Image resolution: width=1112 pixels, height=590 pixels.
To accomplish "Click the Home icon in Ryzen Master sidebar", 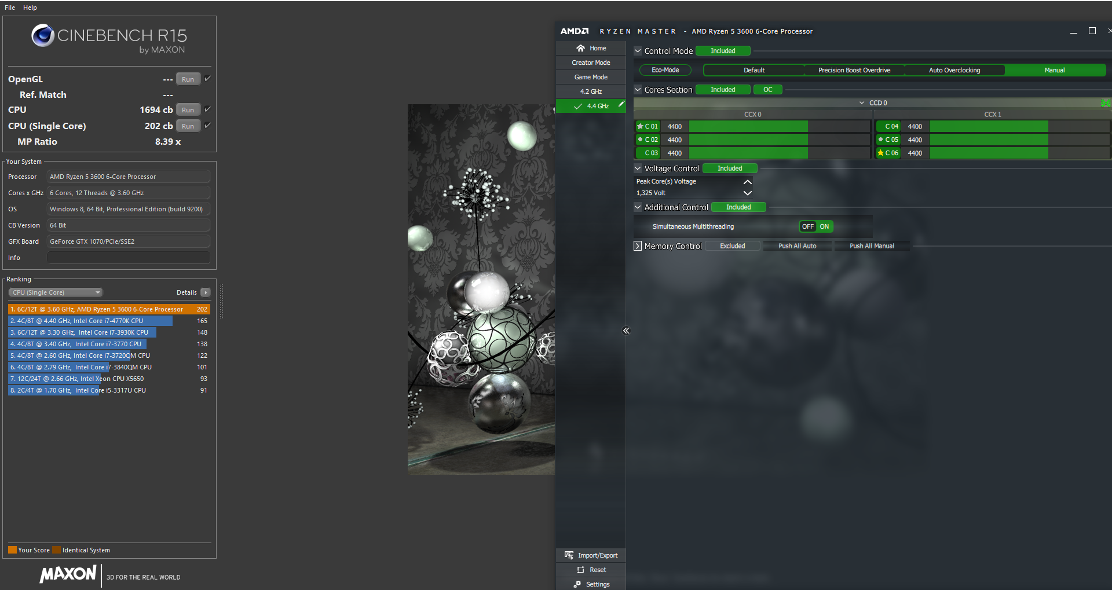I will click(x=580, y=48).
